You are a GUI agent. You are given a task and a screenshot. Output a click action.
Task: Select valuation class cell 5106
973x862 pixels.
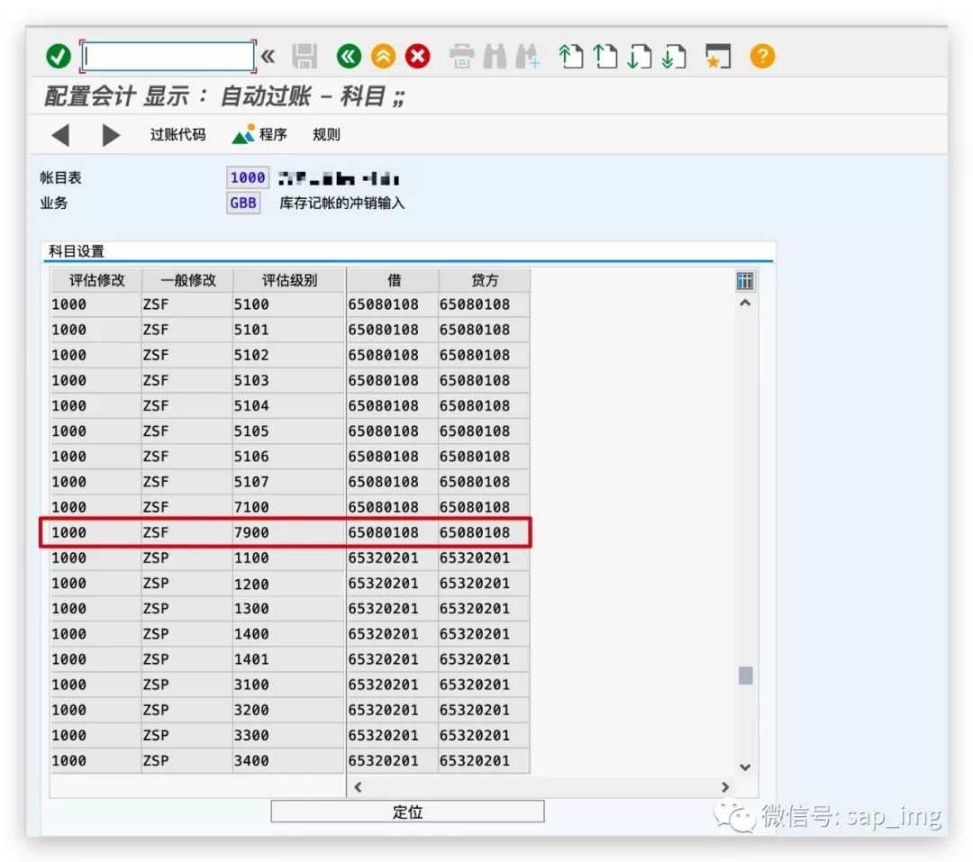[x=288, y=456]
